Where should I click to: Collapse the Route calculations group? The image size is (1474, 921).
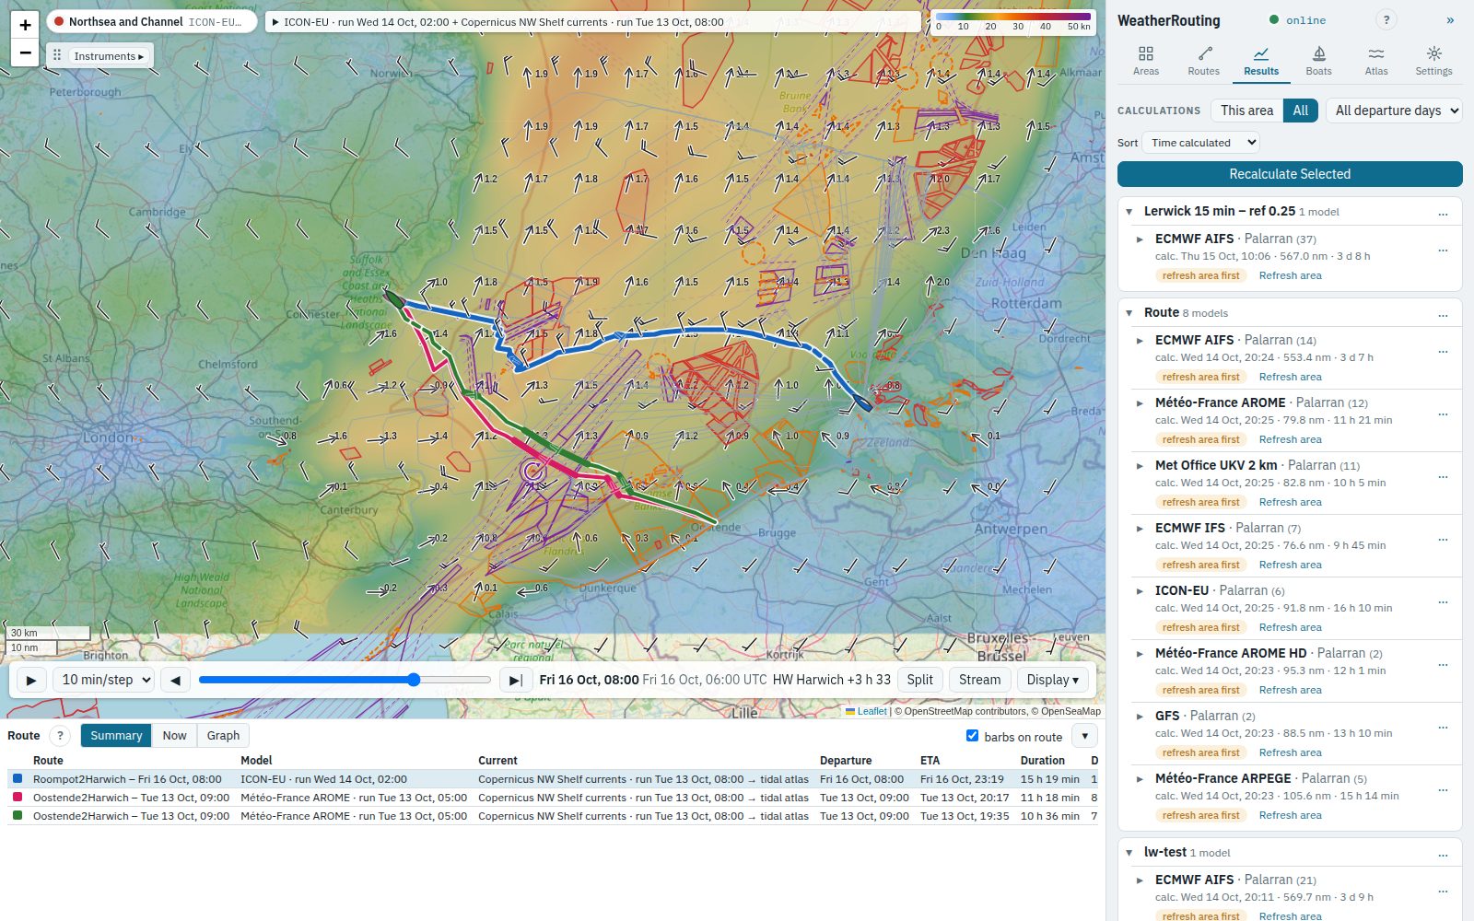click(x=1129, y=313)
